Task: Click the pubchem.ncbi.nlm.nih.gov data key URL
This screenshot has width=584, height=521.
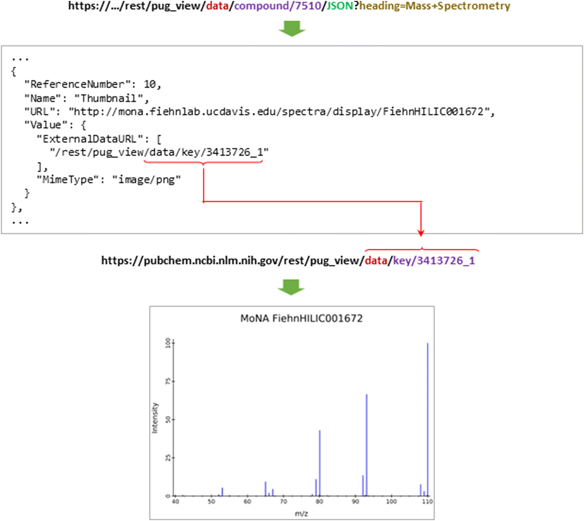Action: tap(288, 261)
